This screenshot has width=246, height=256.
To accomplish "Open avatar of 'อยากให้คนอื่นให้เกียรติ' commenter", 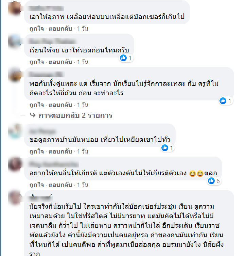I will click(15, 164).
